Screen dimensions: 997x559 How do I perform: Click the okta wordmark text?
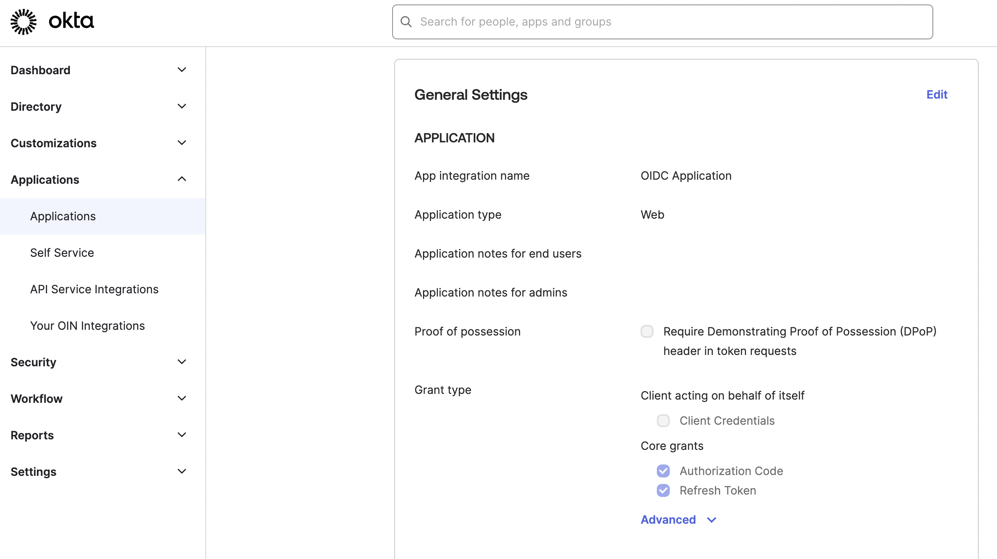71,21
